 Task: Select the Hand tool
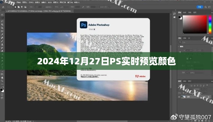pos(2,77)
